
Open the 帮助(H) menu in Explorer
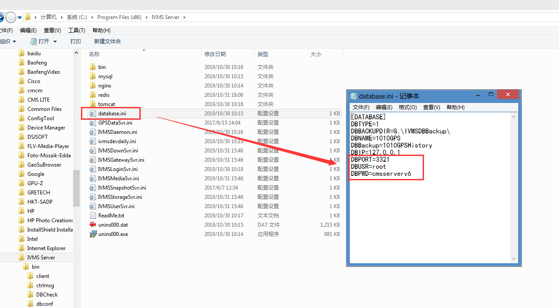[x=101, y=30]
